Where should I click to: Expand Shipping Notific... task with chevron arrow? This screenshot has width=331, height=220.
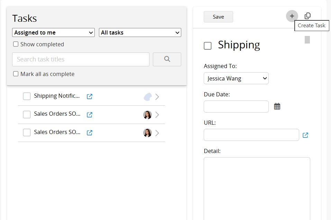[x=157, y=97]
